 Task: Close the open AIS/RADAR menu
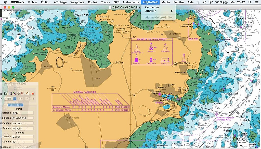pos(150,2)
